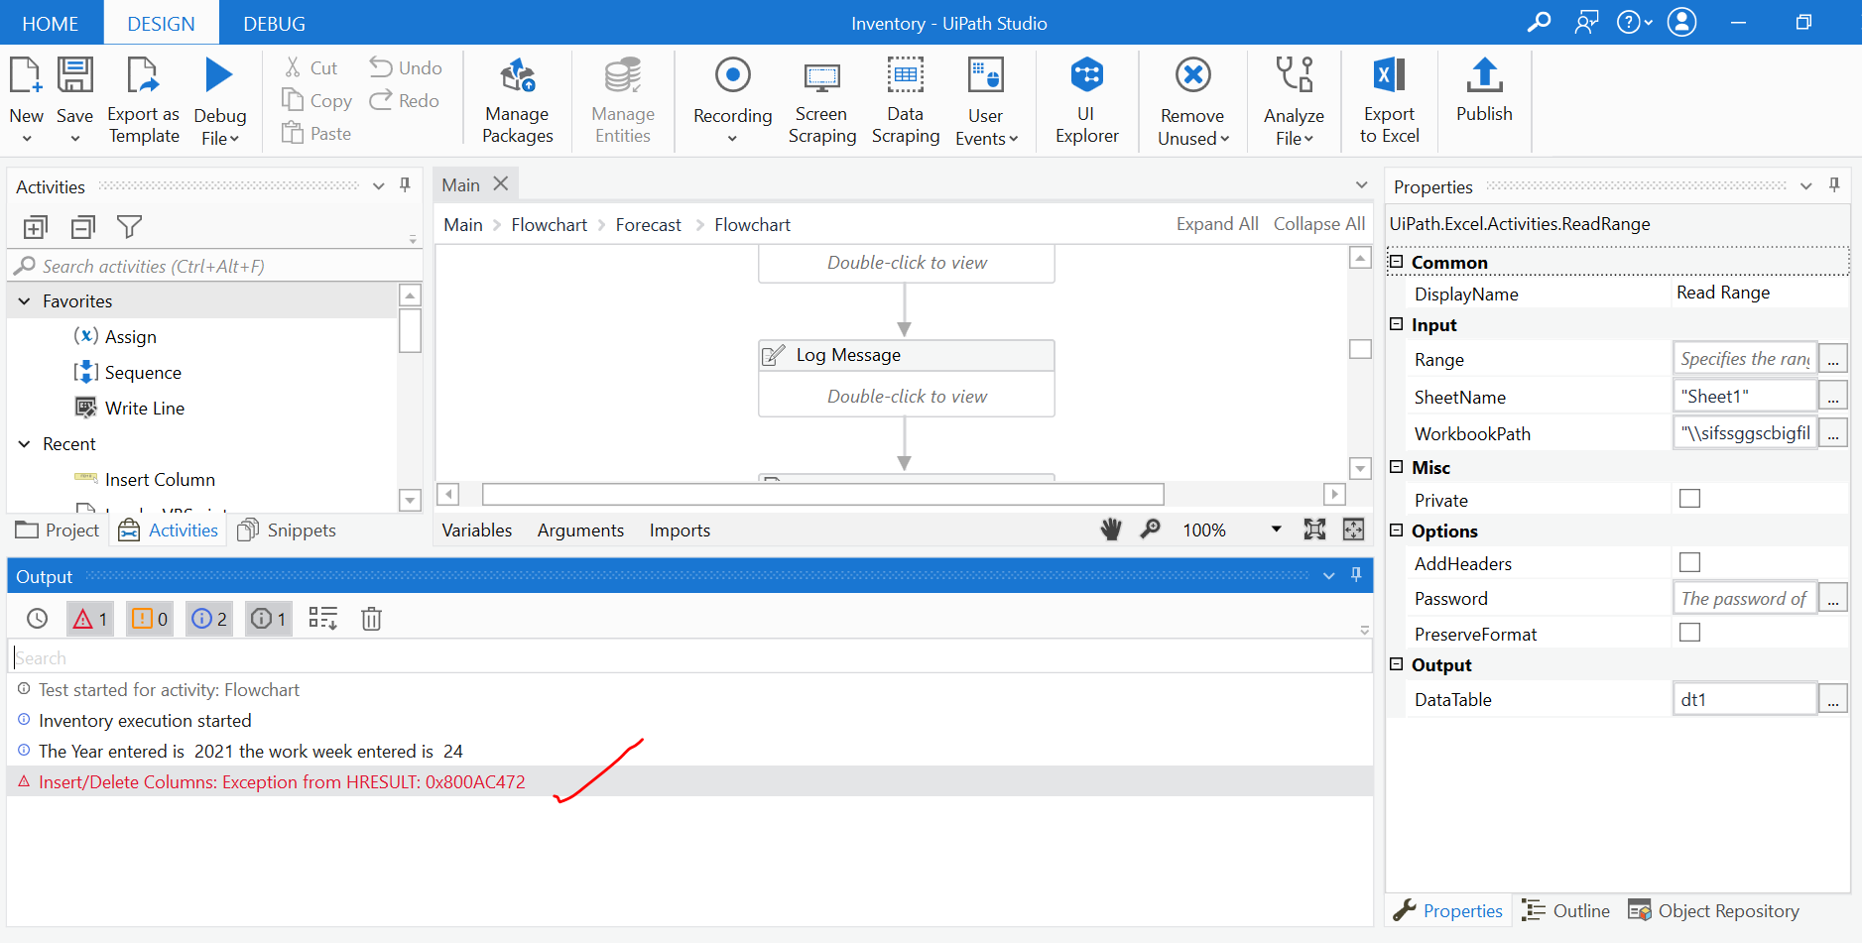
Task: Click the Analyze File icon
Action: 1295,75
